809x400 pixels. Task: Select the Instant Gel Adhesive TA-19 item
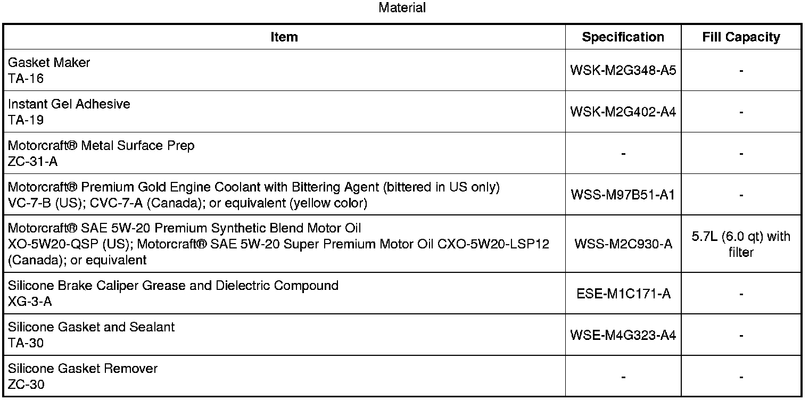tap(69, 112)
